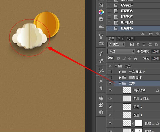Set history brush source at 删除图层 state
Image resolution: width=160 pixels, height=132 pixels.
click(109, 22)
